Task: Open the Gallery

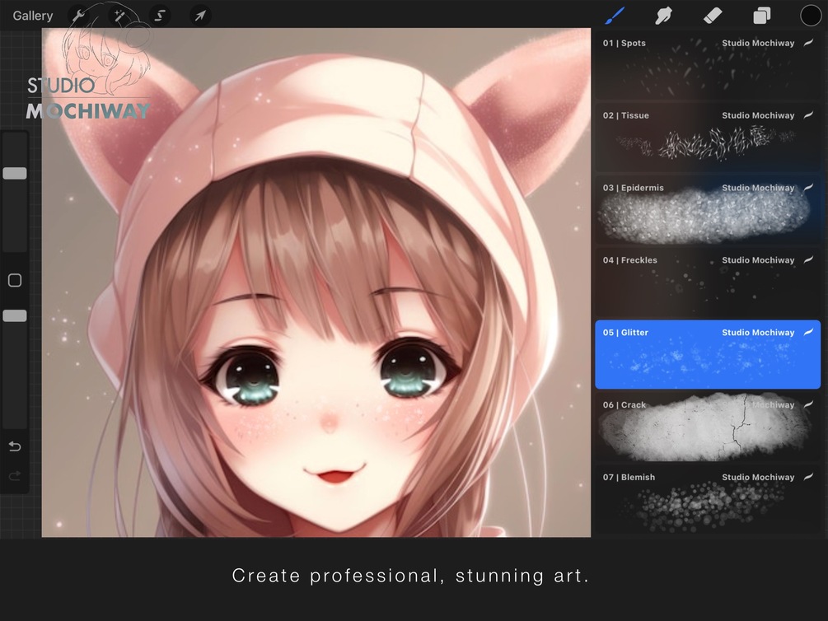Action: pos(33,16)
